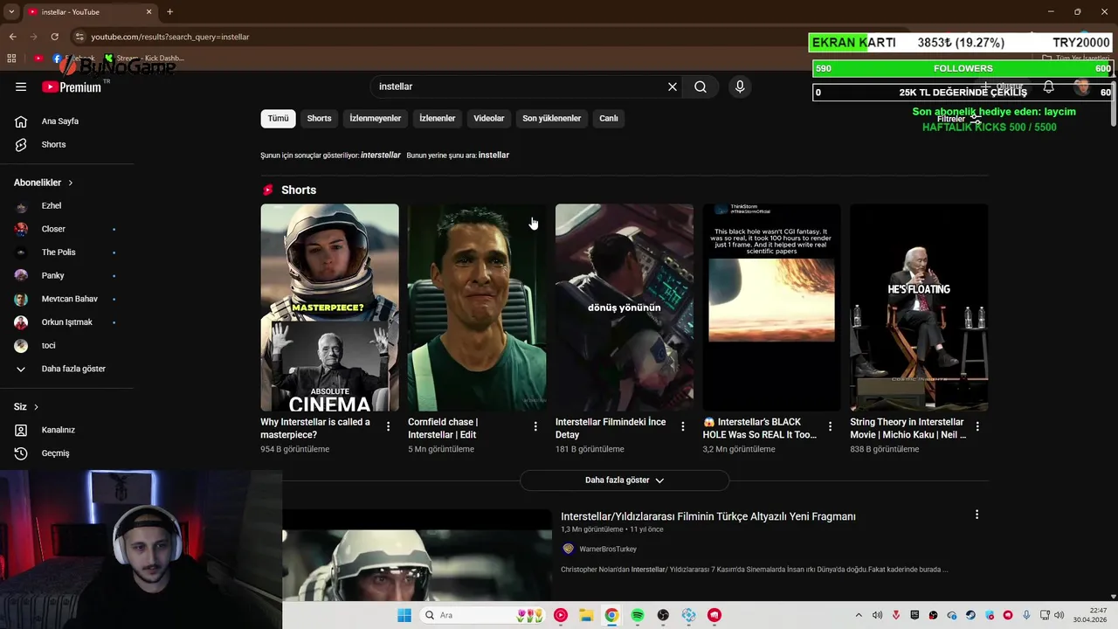Select the Son yüklenenler filter chip
This screenshot has height=629, width=1118.
point(552,119)
